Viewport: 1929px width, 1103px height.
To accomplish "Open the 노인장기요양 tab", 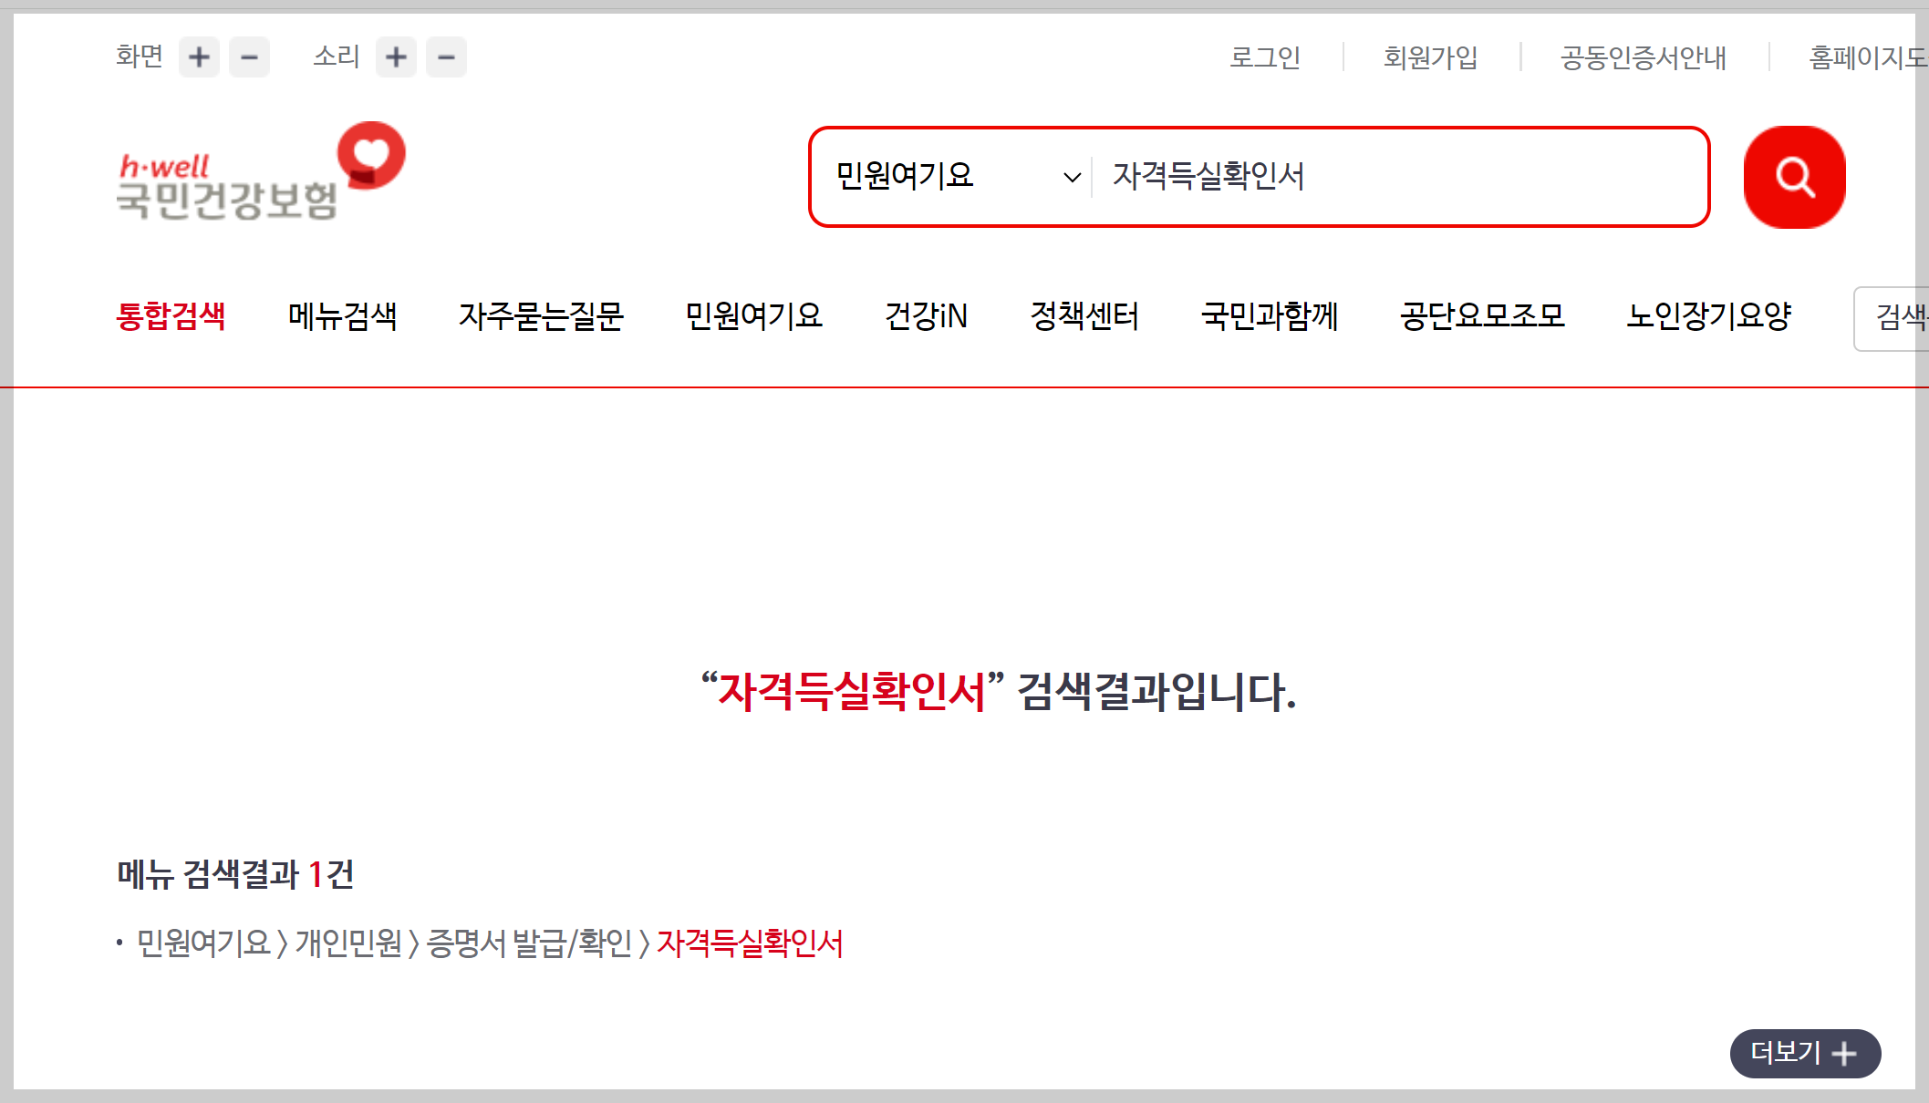I will pyautogui.click(x=1709, y=316).
